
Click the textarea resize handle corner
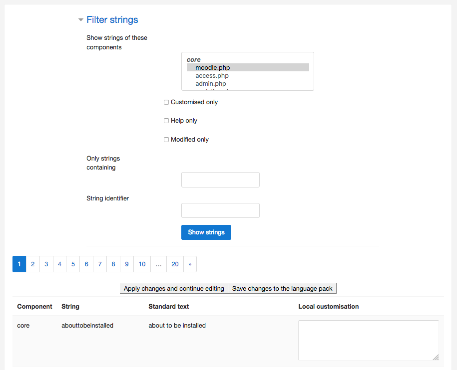click(436, 357)
